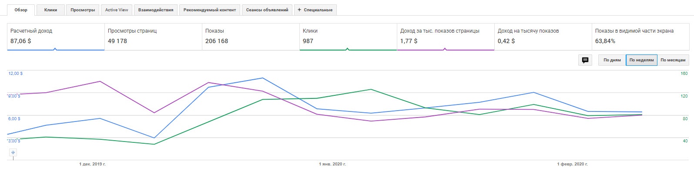The height and width of the screenshot is (172, 694).
Task: Select Доход на тысячу показов card
Action: click(x=543, y=37)
